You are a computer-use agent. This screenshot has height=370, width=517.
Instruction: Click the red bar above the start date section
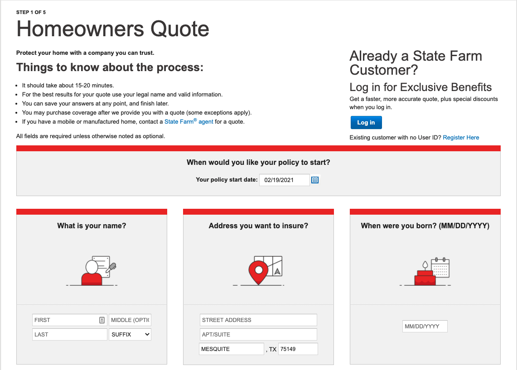point(258,148)
